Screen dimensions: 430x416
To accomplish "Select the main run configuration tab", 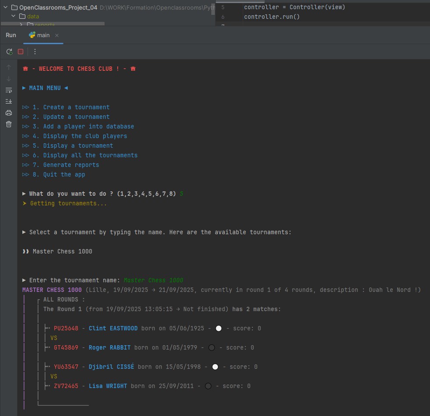I will pos(43,35).
